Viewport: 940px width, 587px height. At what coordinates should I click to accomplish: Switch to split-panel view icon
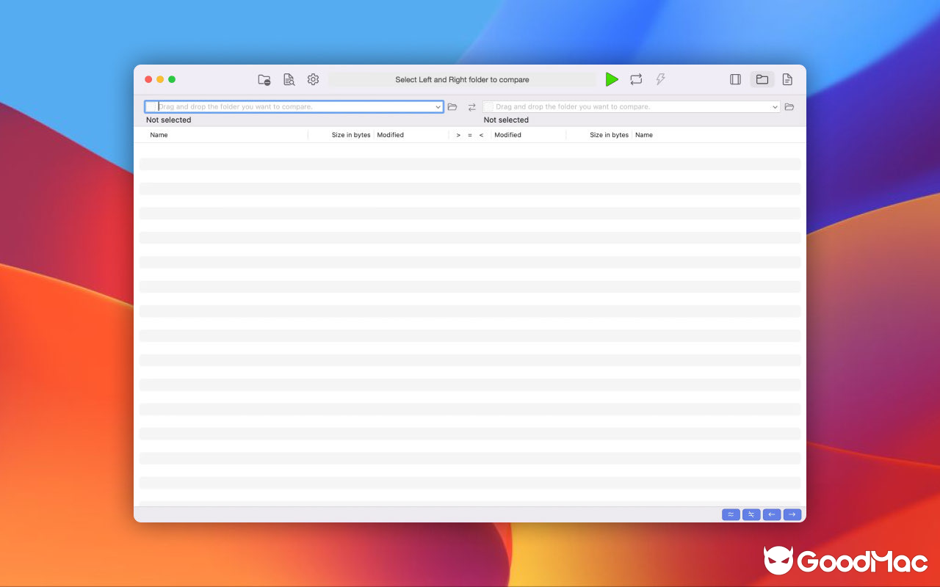click(735, 79)
